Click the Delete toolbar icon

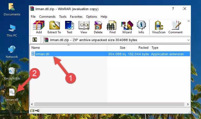98,27
